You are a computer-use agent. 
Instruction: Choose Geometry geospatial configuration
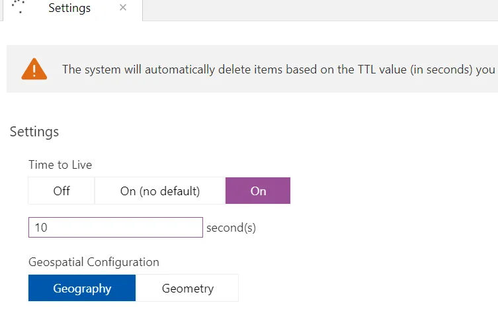tap(188, 289)
